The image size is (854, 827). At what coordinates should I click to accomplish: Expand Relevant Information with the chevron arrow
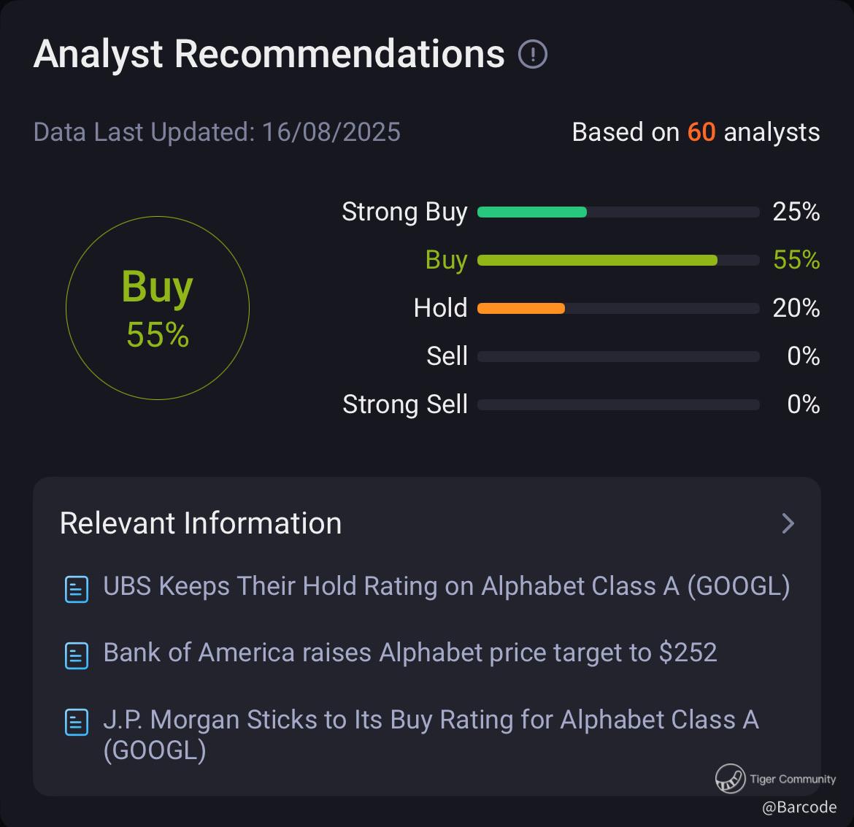(788, 523)
